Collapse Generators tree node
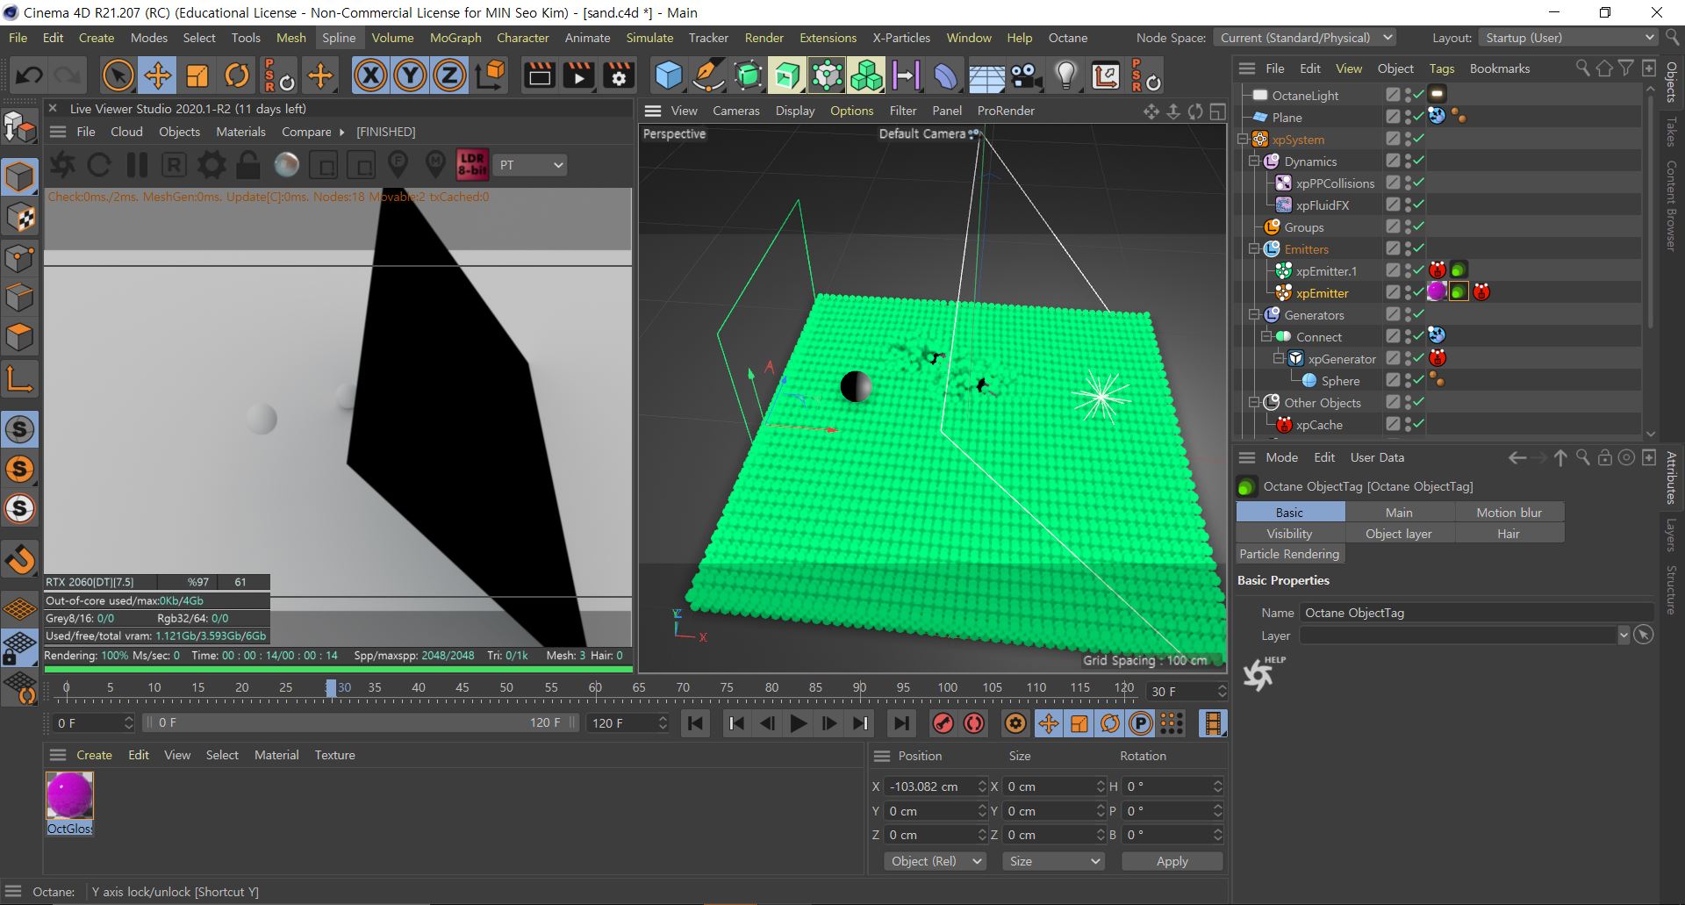This screenshot has width=1685, height=905. coord(1255,315)
